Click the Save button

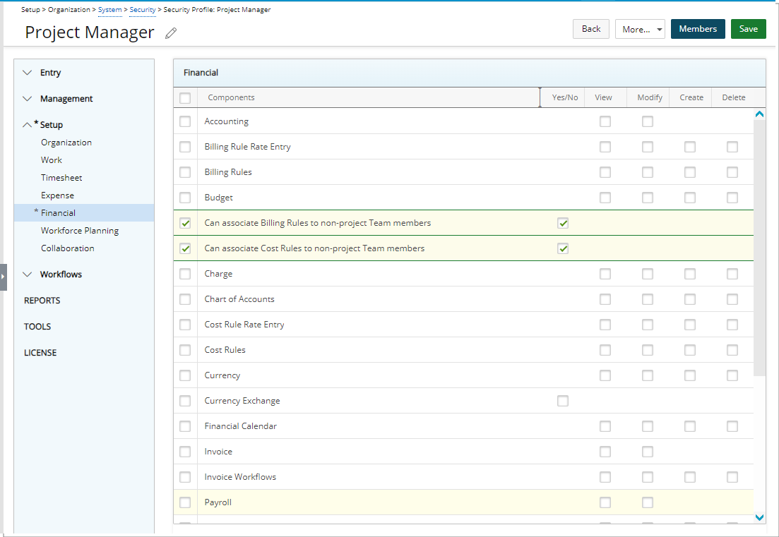point(748,29)
